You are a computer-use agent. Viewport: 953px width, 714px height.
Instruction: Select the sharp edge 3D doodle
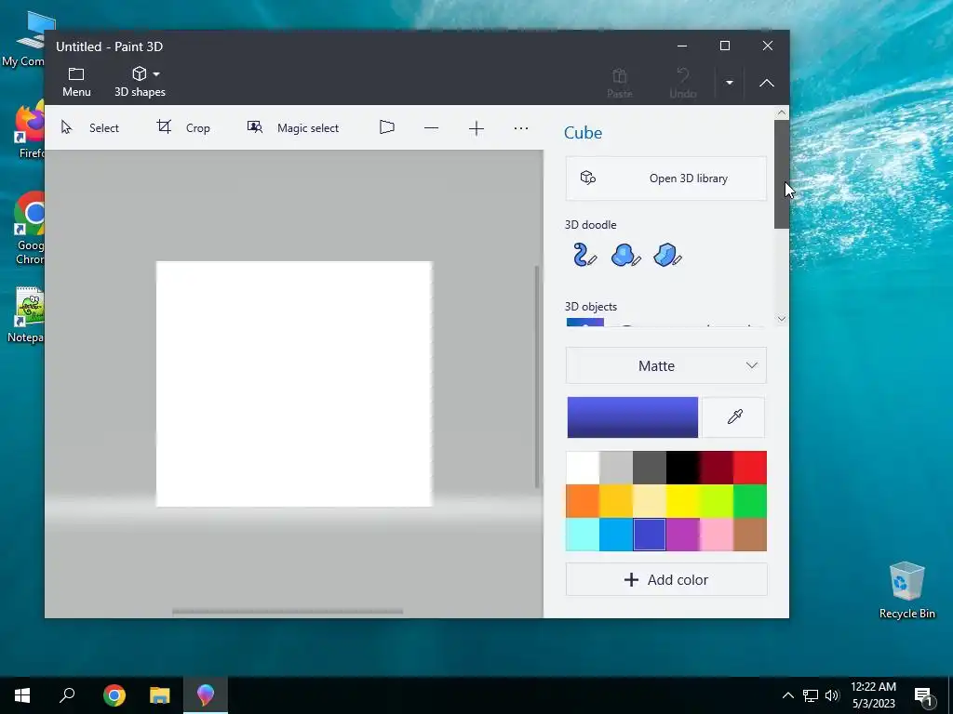(x=667, y=255)
